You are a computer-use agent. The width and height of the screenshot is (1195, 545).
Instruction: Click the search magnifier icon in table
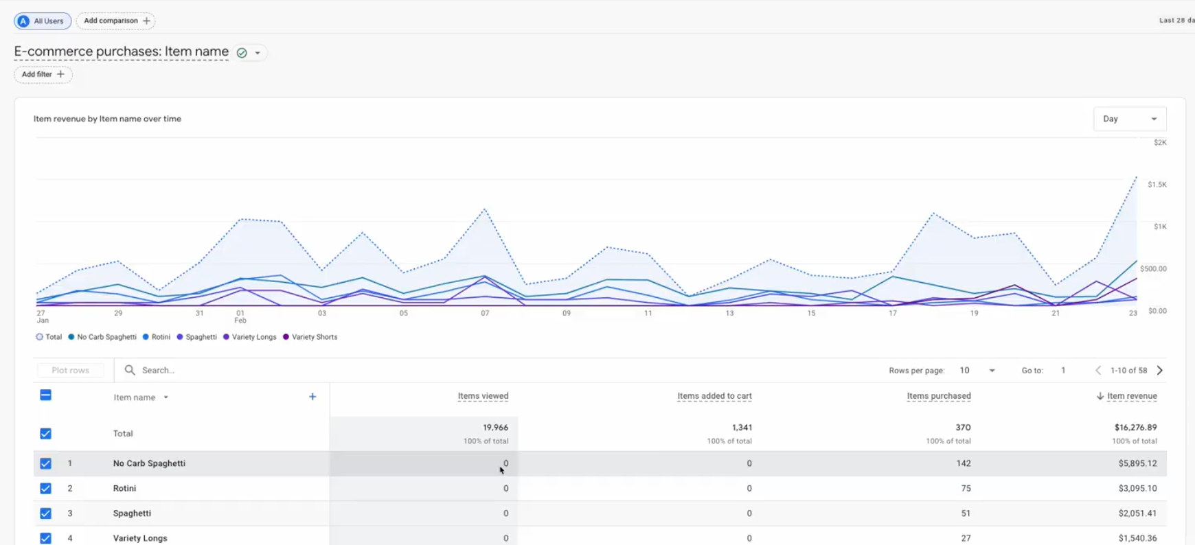[x=130, y=370]
